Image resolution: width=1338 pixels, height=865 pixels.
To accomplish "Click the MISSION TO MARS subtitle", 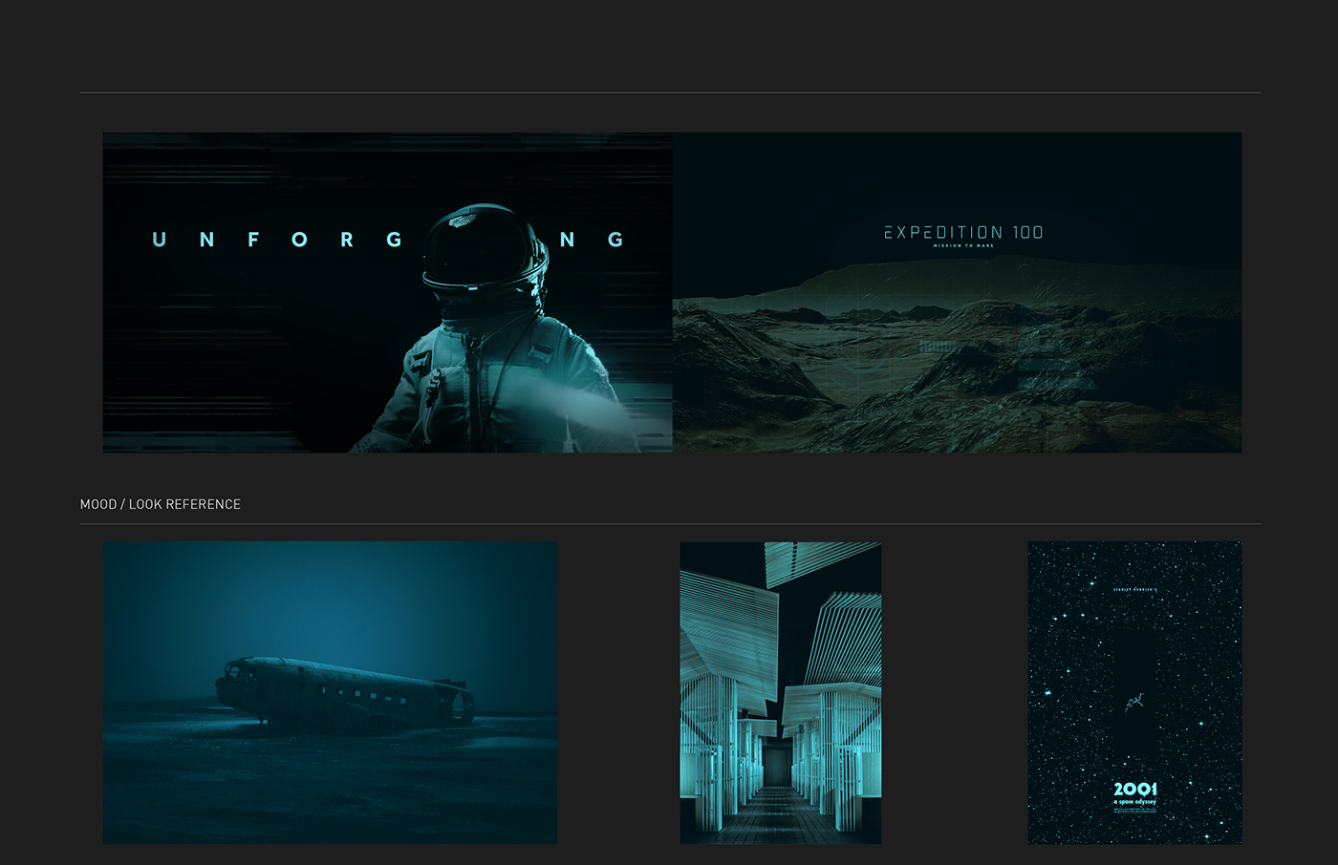I will (x=963, y=246).
